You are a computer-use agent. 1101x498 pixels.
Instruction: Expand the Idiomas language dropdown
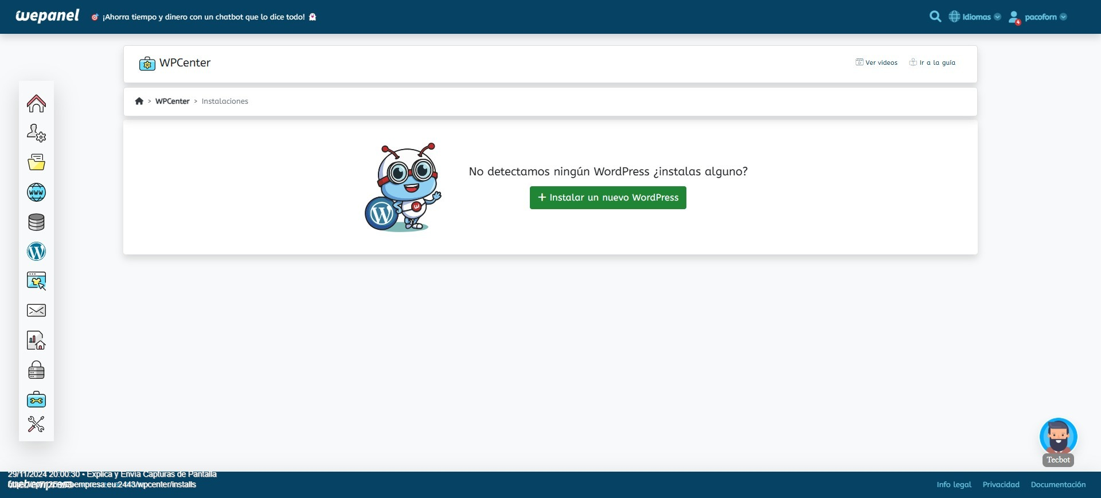(x=975, y=17)
